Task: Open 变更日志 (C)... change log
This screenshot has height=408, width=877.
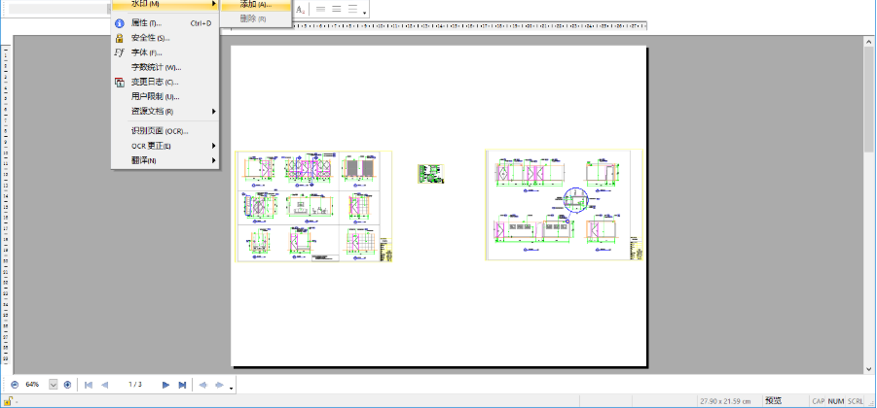Action: pyautogui.click(x=165, y=82)
